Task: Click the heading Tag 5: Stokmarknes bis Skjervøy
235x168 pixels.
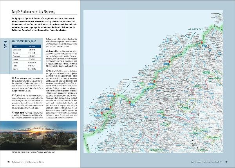Action: click(x=33, y=12)
